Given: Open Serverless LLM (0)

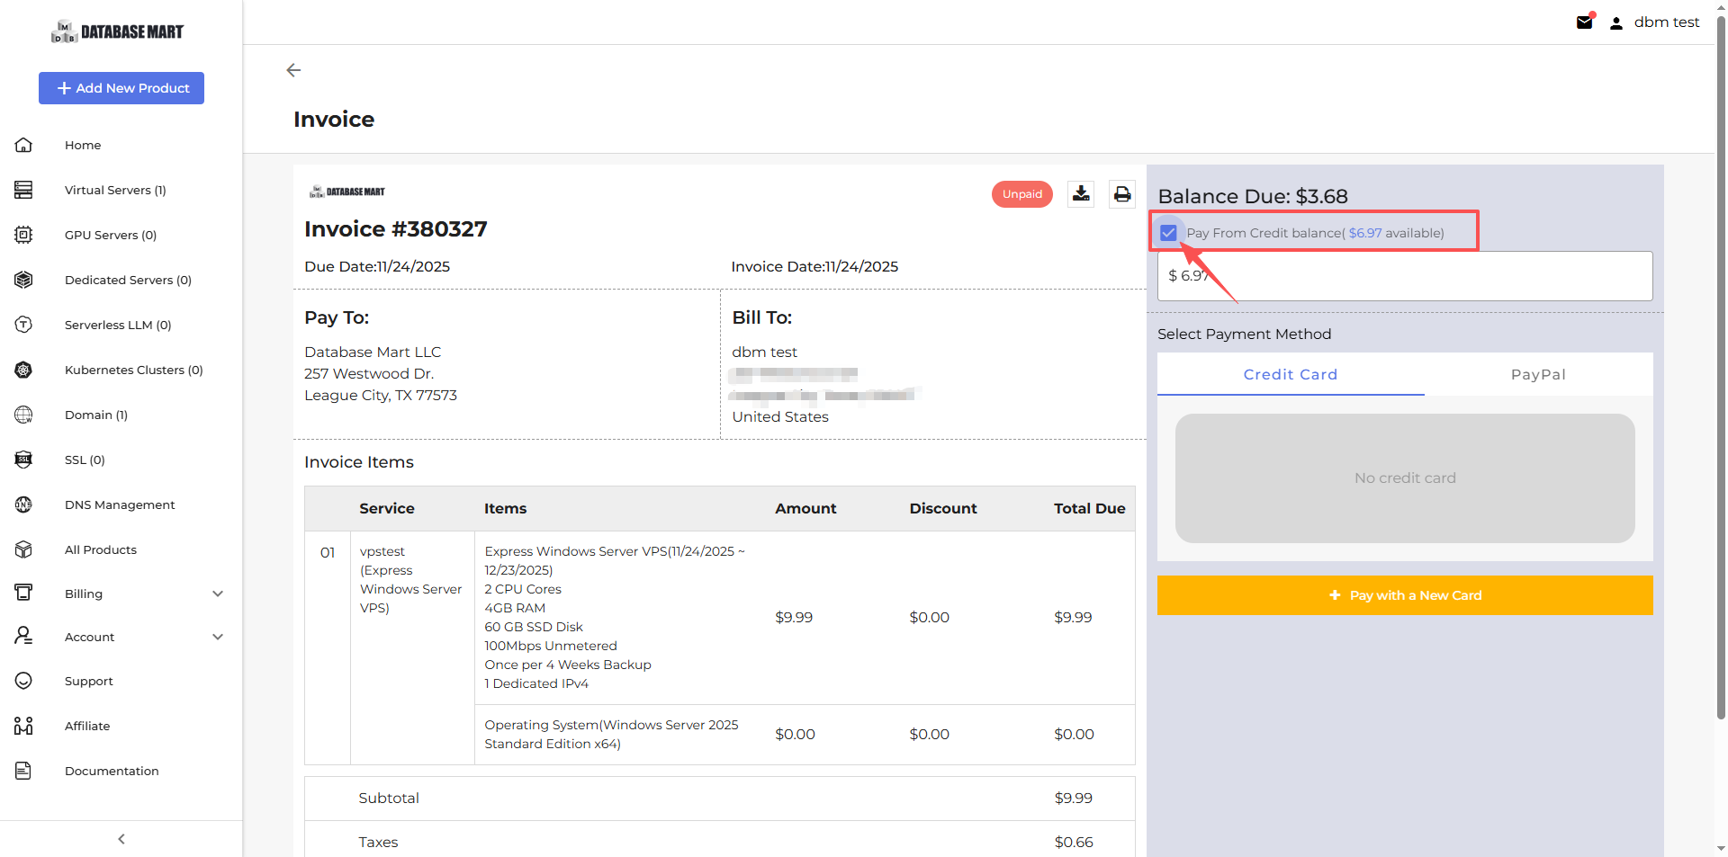Looking at the screenshot, I should pos(118,325).
